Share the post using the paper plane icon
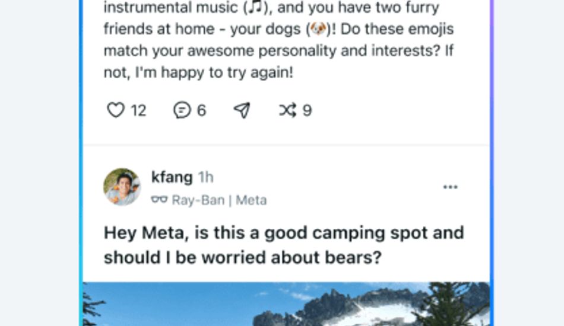Viewport: 564px width, 326px height. pos(242,110)
